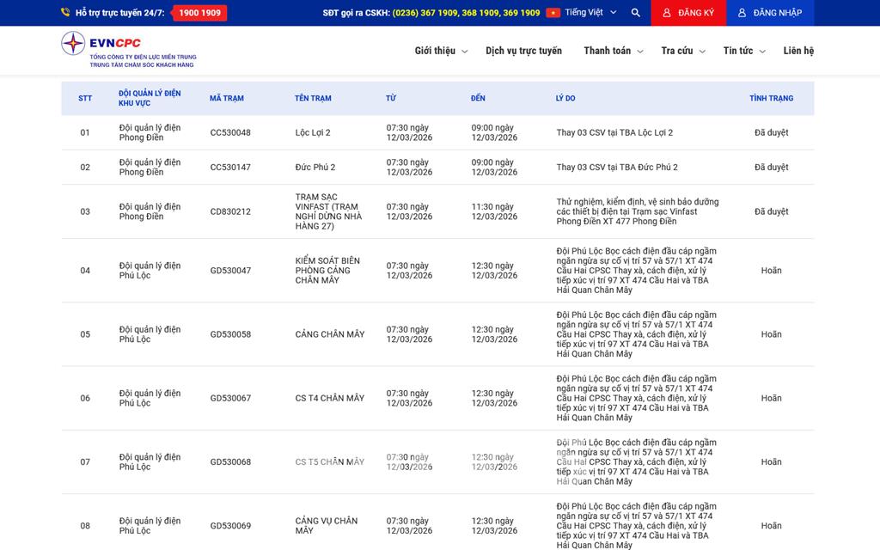Click the search magnifier icon

coord(635,13)
